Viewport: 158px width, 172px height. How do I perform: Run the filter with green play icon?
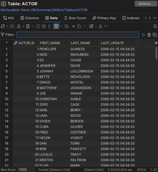[144, 35]
